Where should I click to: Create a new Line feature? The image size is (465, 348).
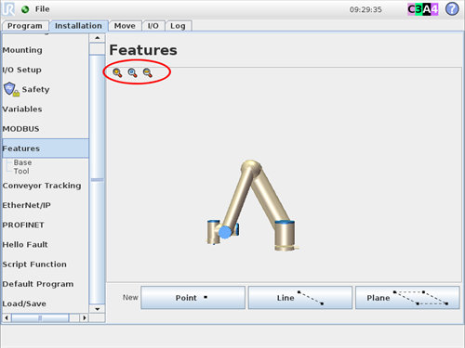click(x=300, y=298)
